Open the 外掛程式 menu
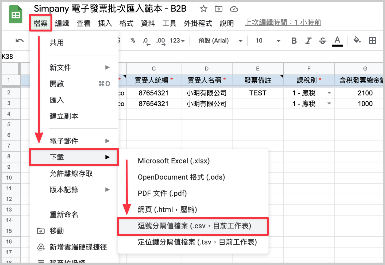 [x=198, y=23]
